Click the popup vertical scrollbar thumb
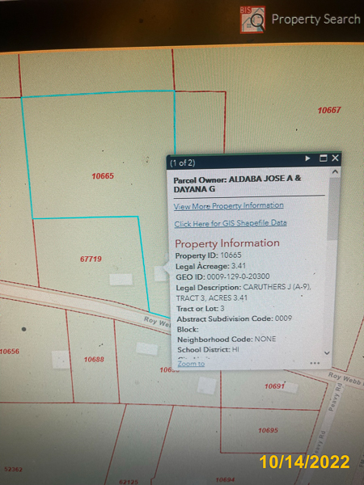This screenshot has height=485, width=364. coord(333,209)
